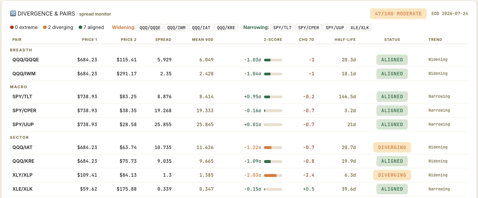Viewport: 478px width, 198px height.
Task: Click the orange dot next to diverging
Action: 45,27
